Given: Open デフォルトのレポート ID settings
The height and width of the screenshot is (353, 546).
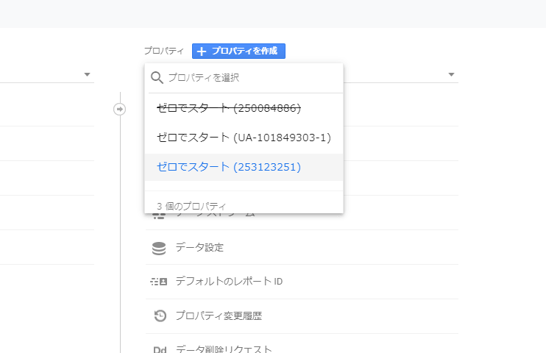Looking at the screenshot, I should [229, 282].
